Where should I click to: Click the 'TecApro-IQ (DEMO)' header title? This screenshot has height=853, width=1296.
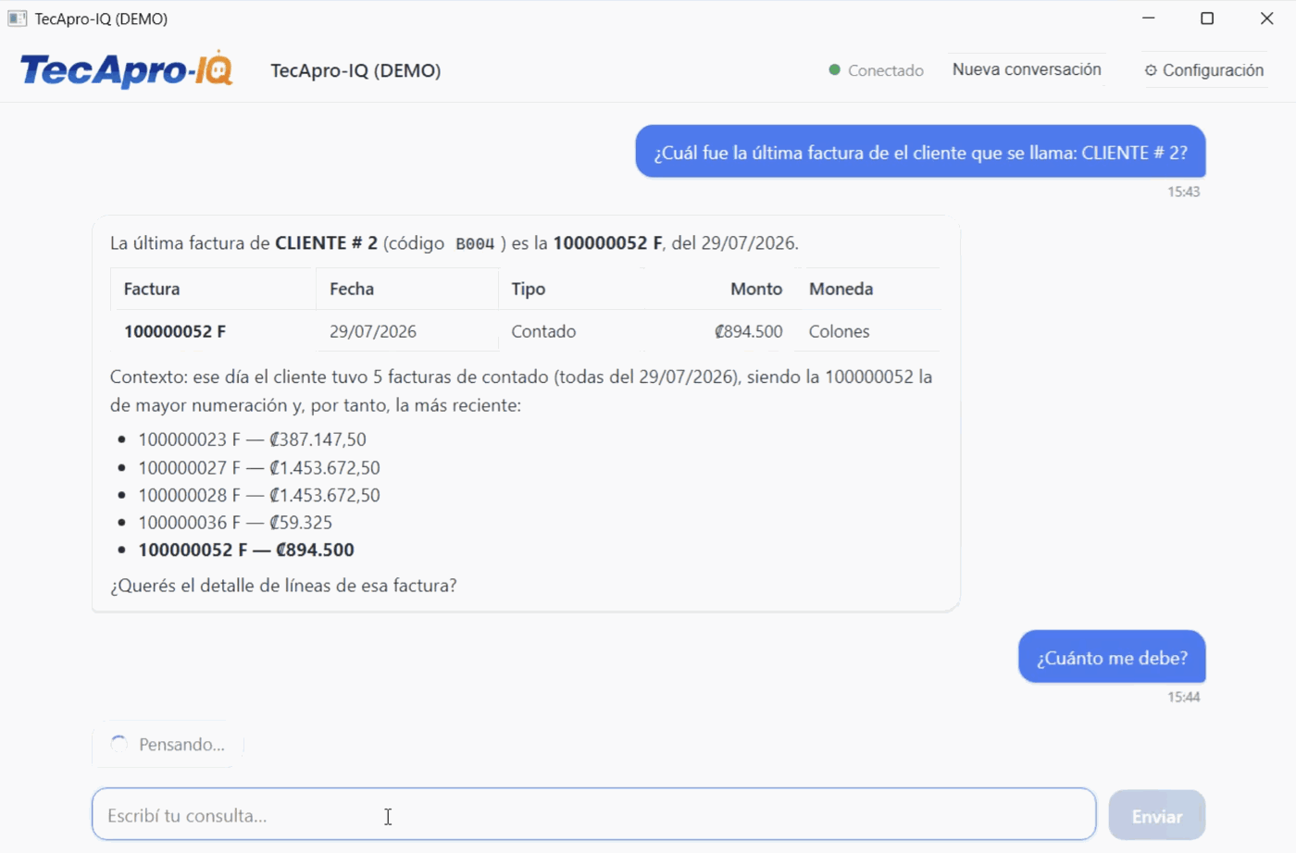(x=355, y=70)
